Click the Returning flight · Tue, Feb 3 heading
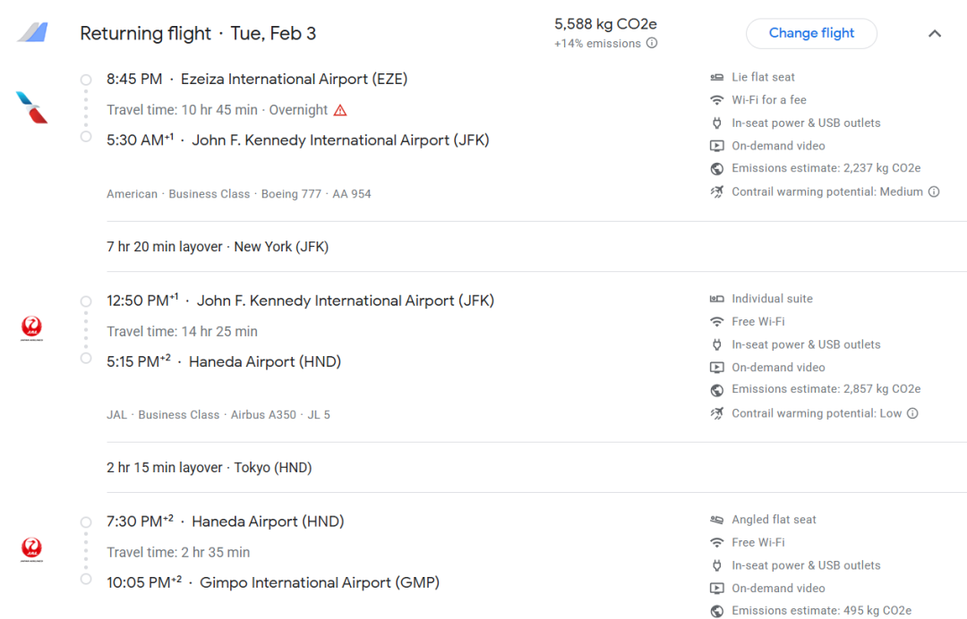This screenshot has height=619, width=967. pos(198,33)
